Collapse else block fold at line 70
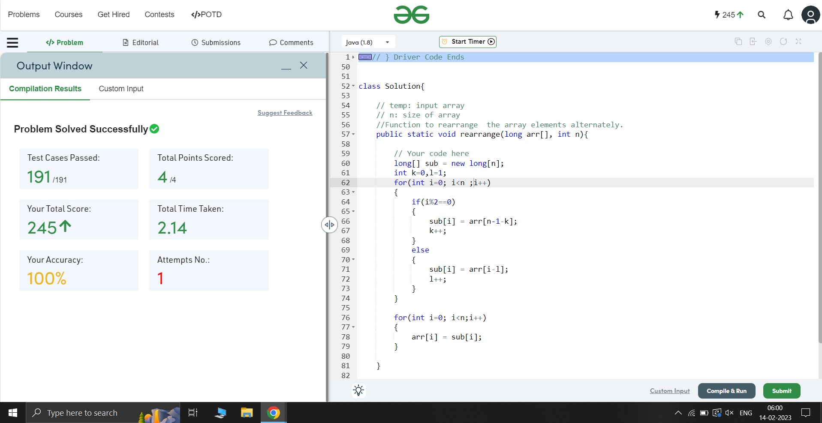Viewport: 822px width, 423px height. tap(353, 260)
